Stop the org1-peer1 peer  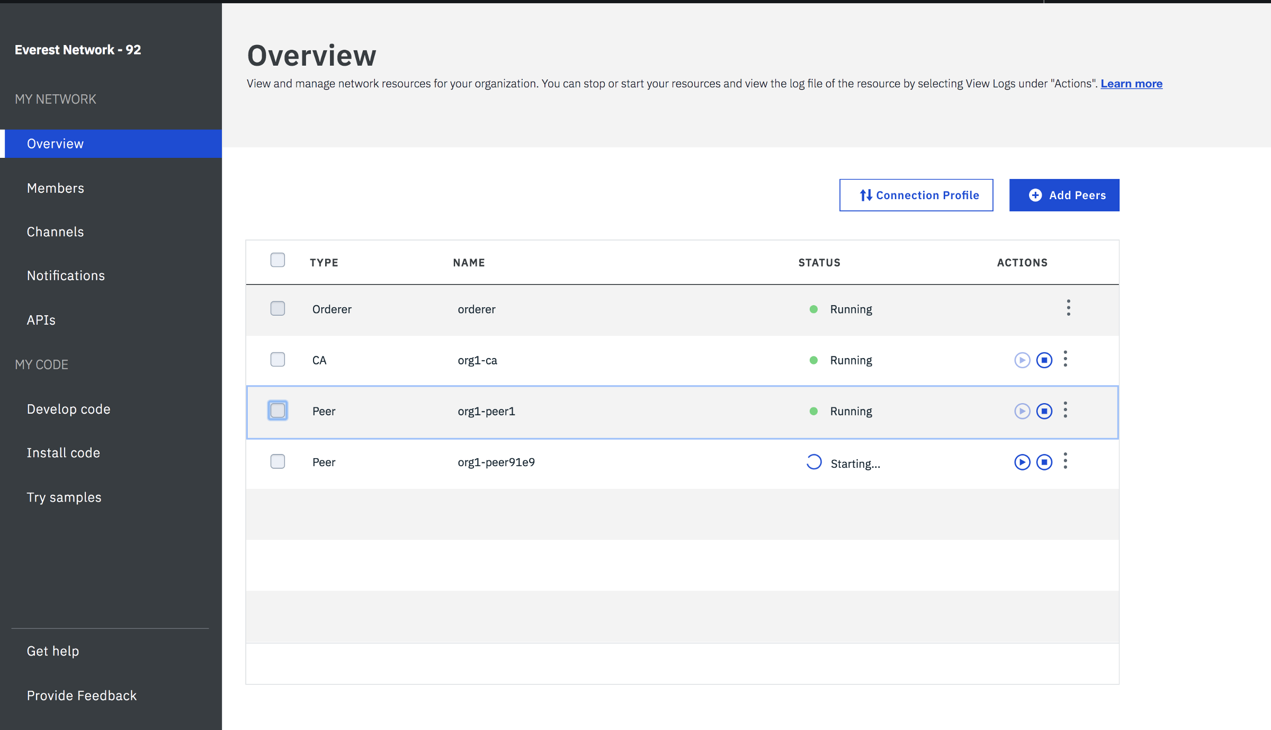(1044, 411)
